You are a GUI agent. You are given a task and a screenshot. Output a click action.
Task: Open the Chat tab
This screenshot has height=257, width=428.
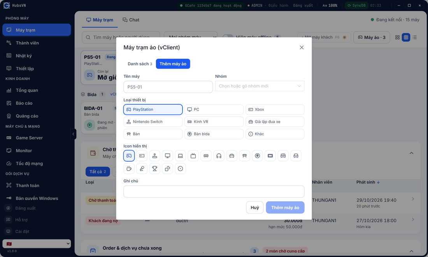pyautogui.click(x=131, y=20)
